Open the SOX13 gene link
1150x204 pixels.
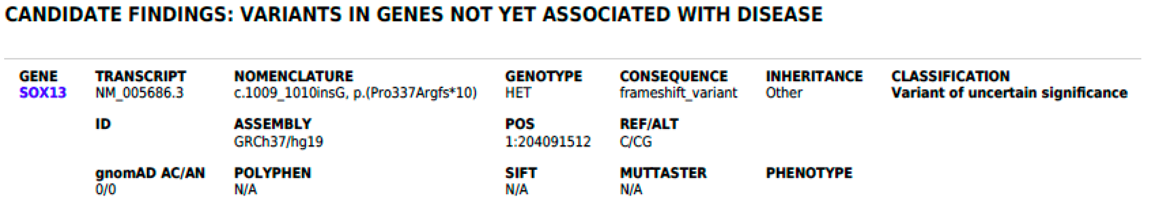[42, 93]
